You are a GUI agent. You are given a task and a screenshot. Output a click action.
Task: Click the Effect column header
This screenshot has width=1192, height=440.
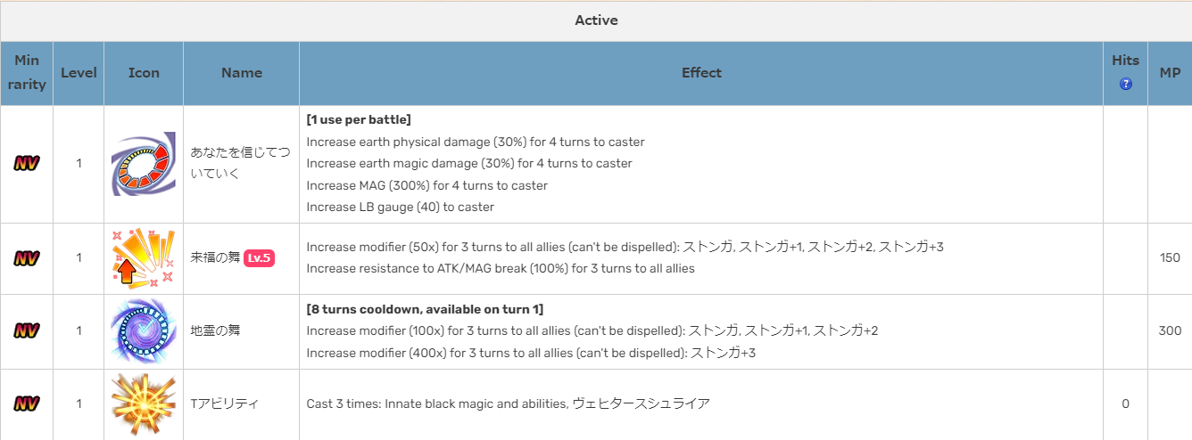tap(701, 72)
